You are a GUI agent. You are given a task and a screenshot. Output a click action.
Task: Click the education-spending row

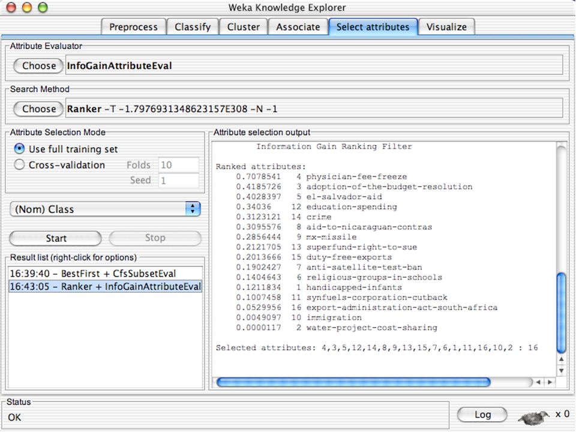[316, 207]
